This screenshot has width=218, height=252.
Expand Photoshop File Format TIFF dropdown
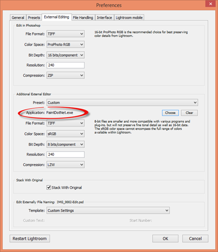tap(65, 34)
